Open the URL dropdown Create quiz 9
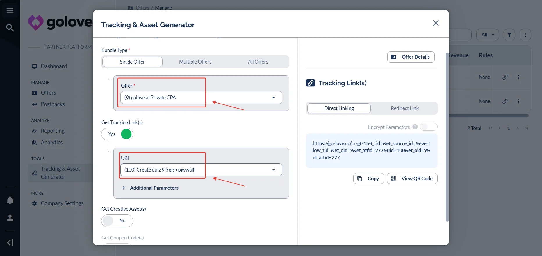The width and height of the screenshot is (542, 256). (201, 170)
